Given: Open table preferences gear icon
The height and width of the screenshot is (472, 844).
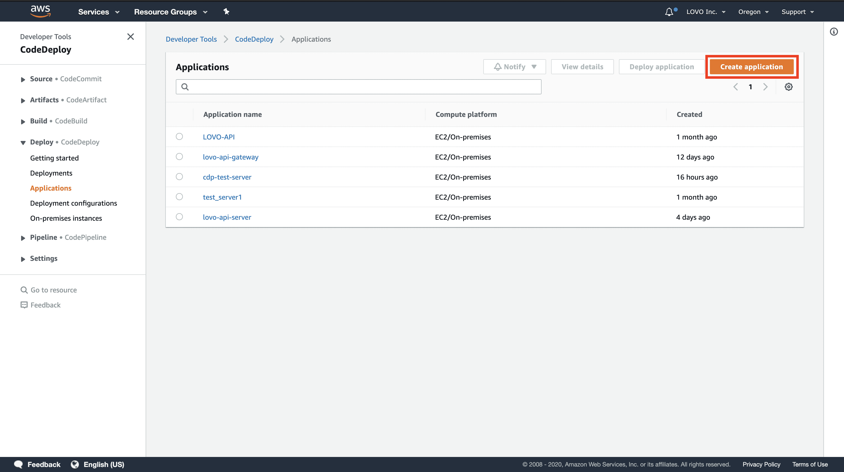Looking at the screenshot, I should 789,87.
